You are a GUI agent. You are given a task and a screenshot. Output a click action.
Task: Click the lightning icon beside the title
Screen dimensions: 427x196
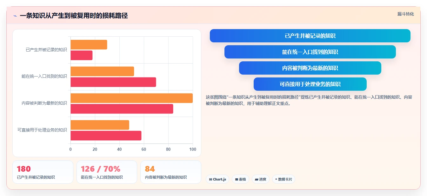tap(15, 16)
